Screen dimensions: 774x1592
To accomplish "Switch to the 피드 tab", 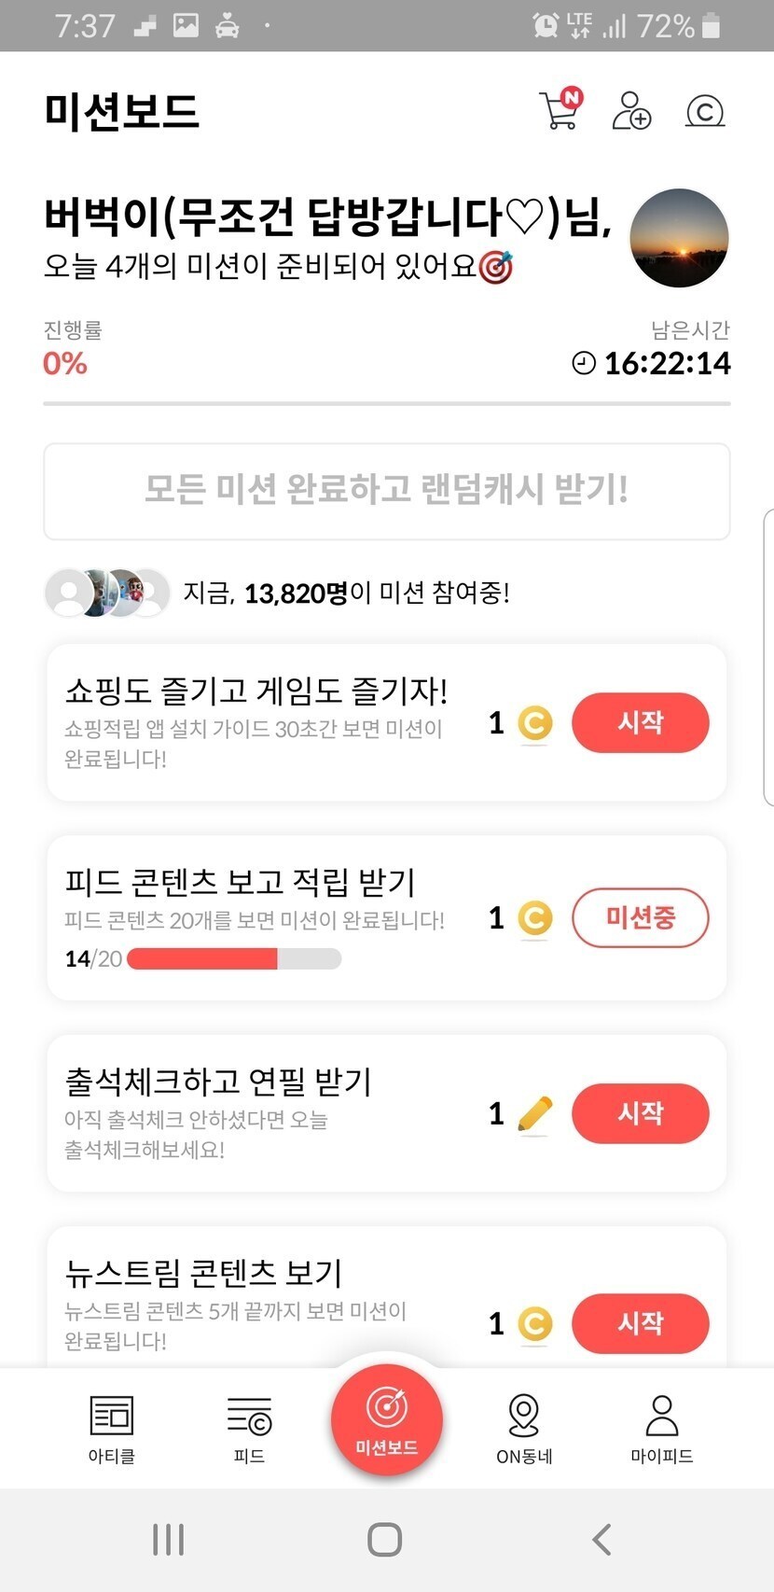I will 249,1429.
